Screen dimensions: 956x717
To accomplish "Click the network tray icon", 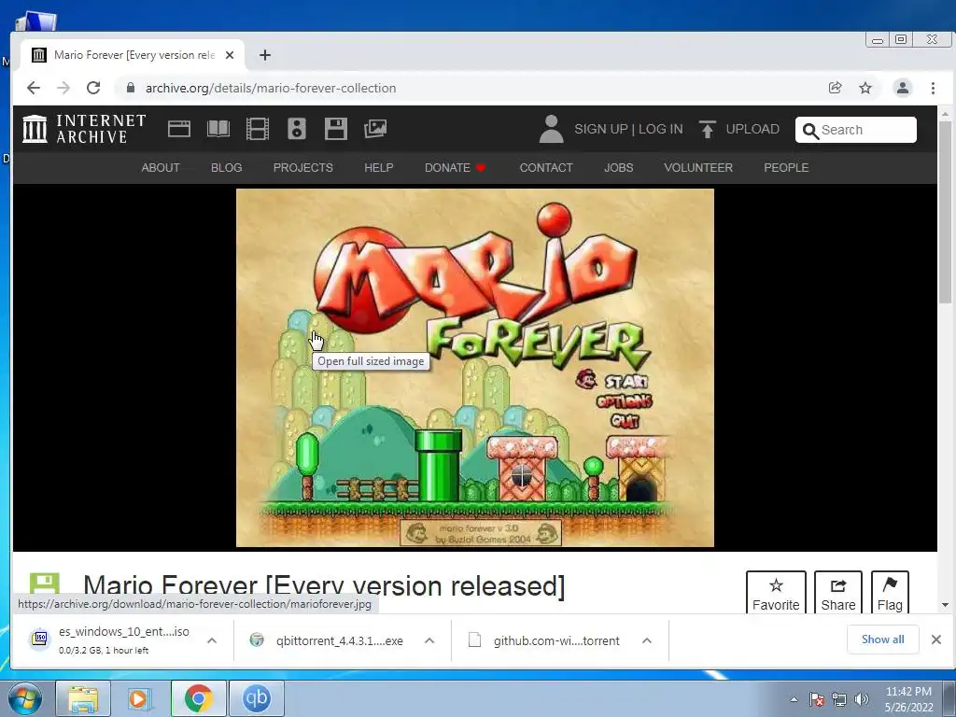I will coord(839,699).
